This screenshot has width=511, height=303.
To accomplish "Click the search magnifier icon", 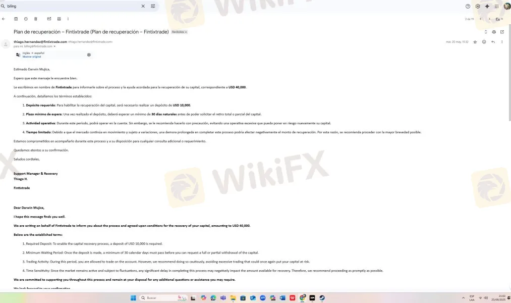I will (3, 6).
